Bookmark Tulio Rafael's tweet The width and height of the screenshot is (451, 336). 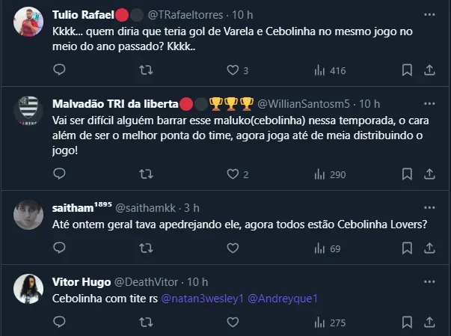point(407,70)
